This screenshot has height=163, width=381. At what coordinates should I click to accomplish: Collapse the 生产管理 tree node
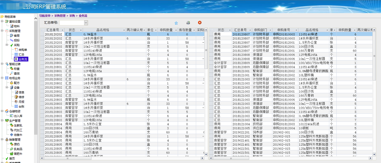tap(2, 120)
